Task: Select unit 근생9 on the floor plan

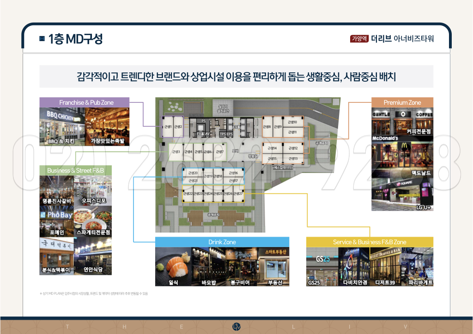Action: point(278,127)
